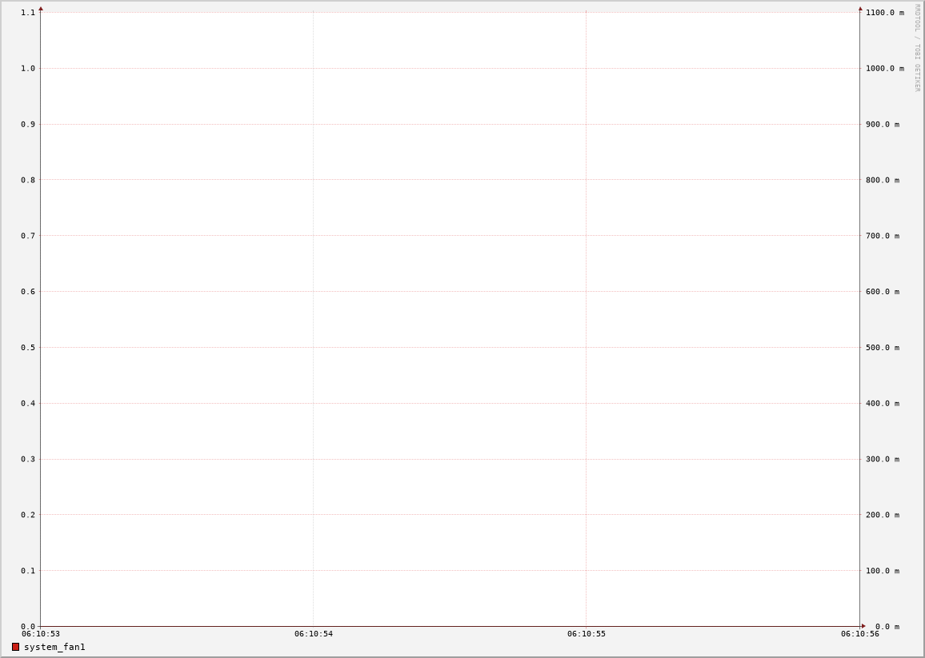Click the red arrow at the x-axis end
The height and width of the screenshot is (658, 925).
click(863, 626)
